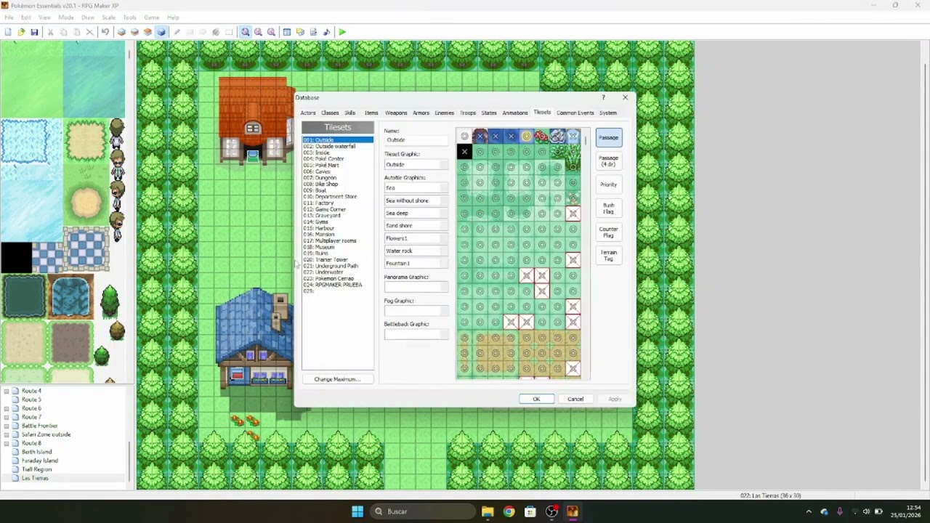Set zoom to 1:1 magnifier icon
The width and height of the screenshot is (930, 523).
pyautogui.click(x=245, y=32)
